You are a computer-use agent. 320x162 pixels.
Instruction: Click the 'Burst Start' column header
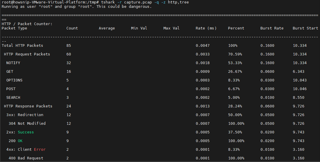(305, 28)
